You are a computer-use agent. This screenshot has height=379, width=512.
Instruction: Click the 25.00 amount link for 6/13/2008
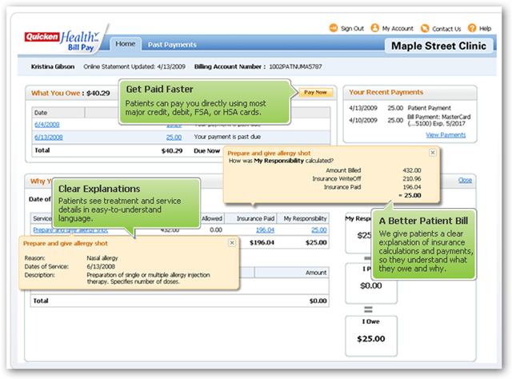pyautogui.click(x=174, y=137)
